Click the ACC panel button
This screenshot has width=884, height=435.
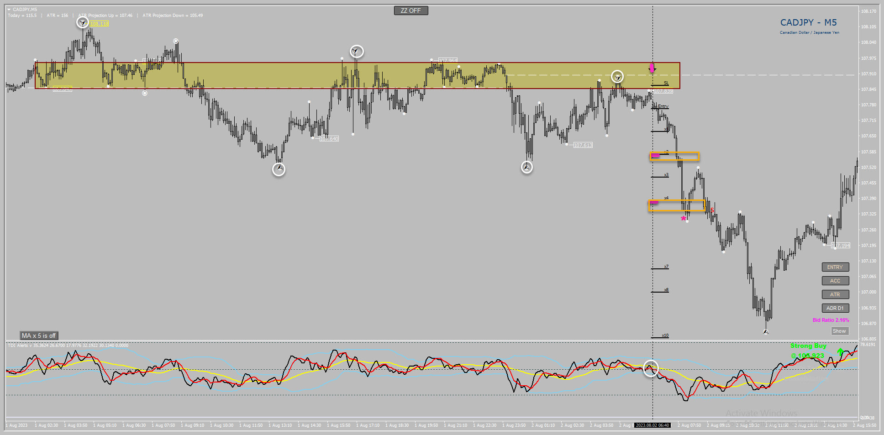(835, 281)
